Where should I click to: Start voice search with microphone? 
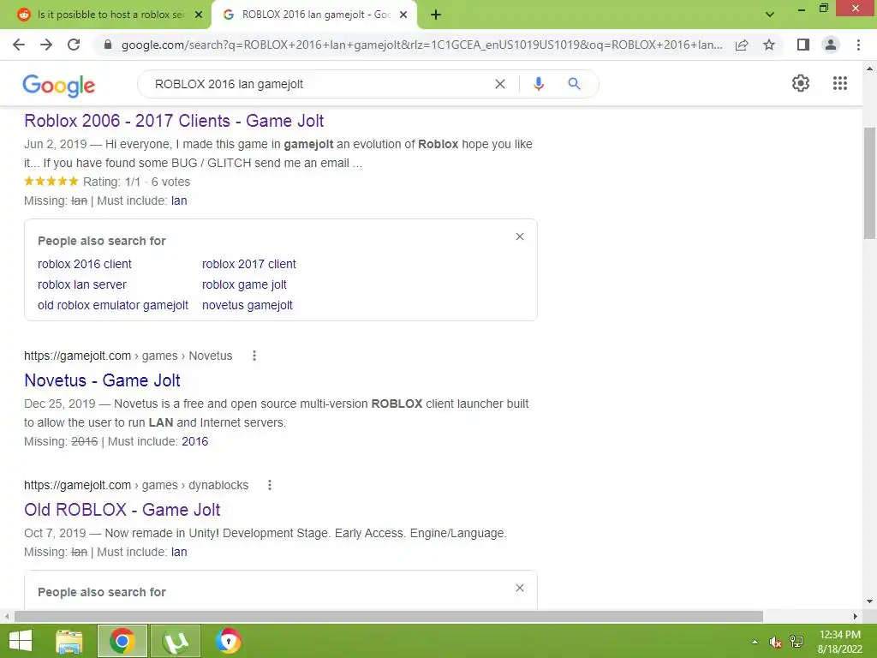tap(538, 84)
